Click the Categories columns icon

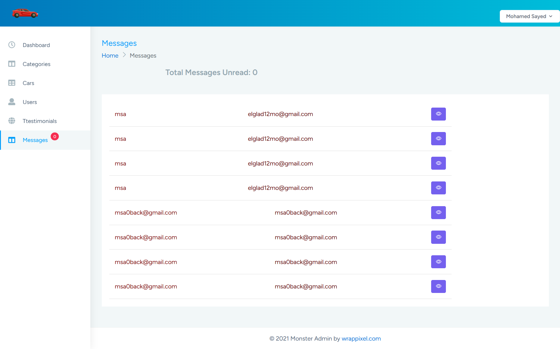pyautogui.click(x=12, y=64)
